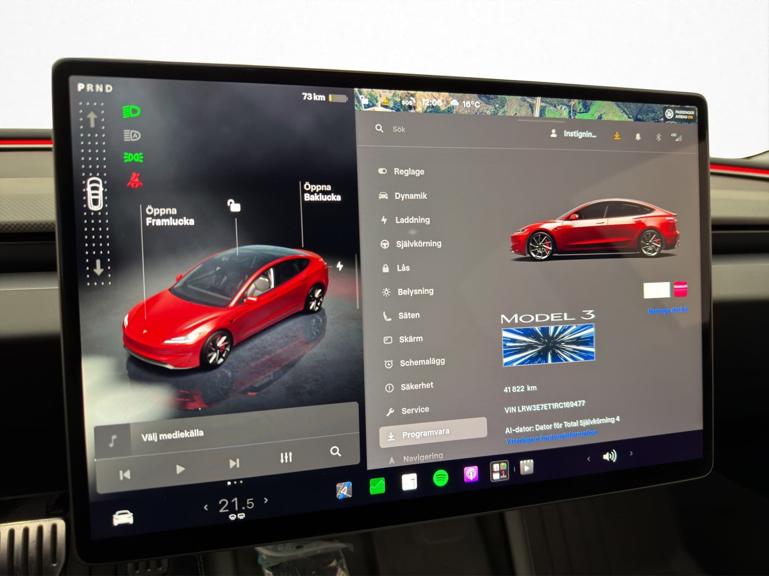This screenshot has width=769, height=576.
Task: Open the Belysning menu
Action: [408, 291]
